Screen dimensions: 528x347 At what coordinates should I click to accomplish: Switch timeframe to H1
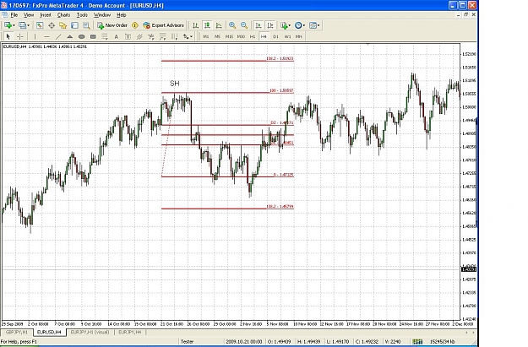253,36
